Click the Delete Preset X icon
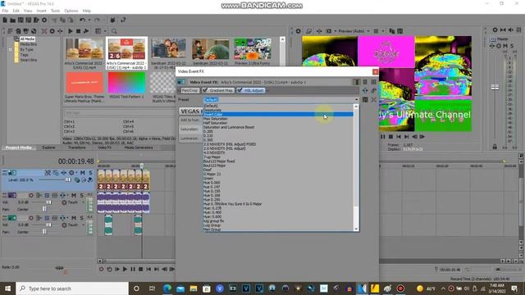525x295 pixels. [374, 100]
